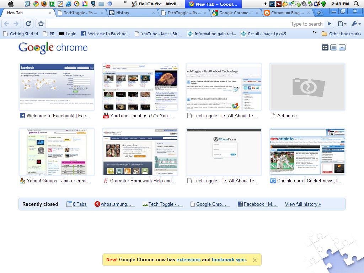Viewport: 364px width, 273px height.
Task: Select the TechToggle tab next to History
Action: pyautogui.click(x=184, y=13)
